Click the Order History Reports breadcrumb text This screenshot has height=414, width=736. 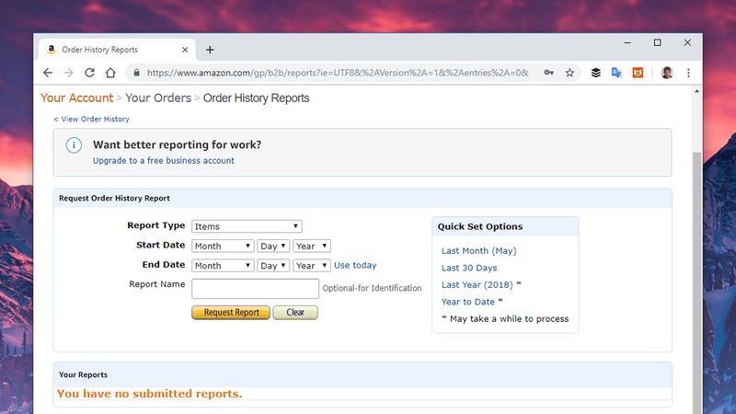click(257, 98)
